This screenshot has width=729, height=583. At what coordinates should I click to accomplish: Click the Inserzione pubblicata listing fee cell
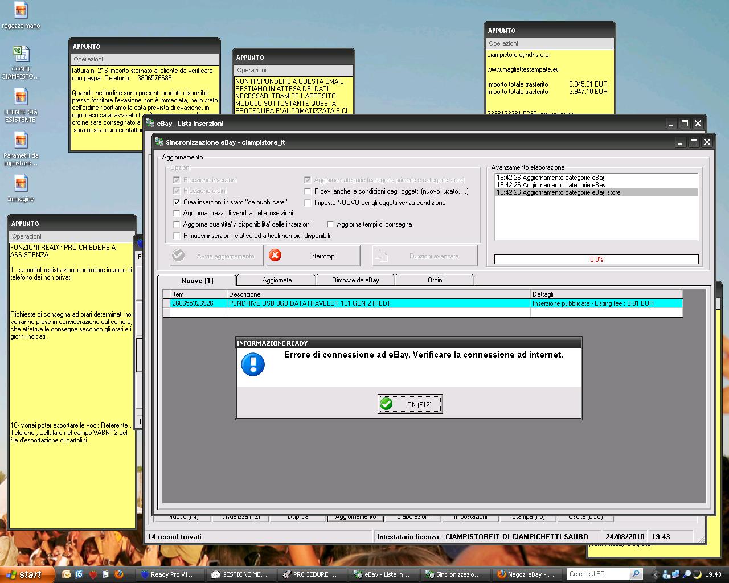[607, 303]
